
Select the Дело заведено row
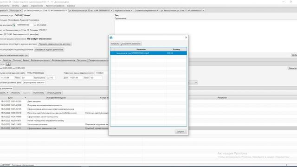(x=54, y=102)
